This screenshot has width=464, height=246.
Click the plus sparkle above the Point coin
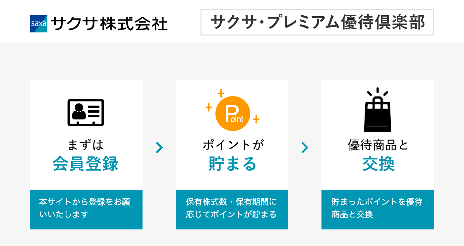tap(221, 93)
